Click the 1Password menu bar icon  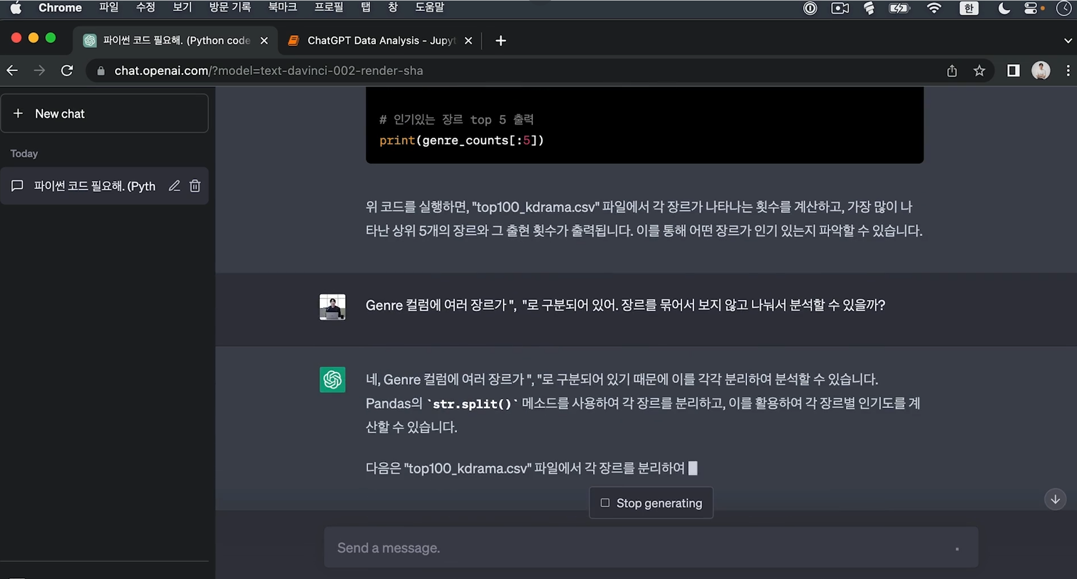(x=810, y=8)
